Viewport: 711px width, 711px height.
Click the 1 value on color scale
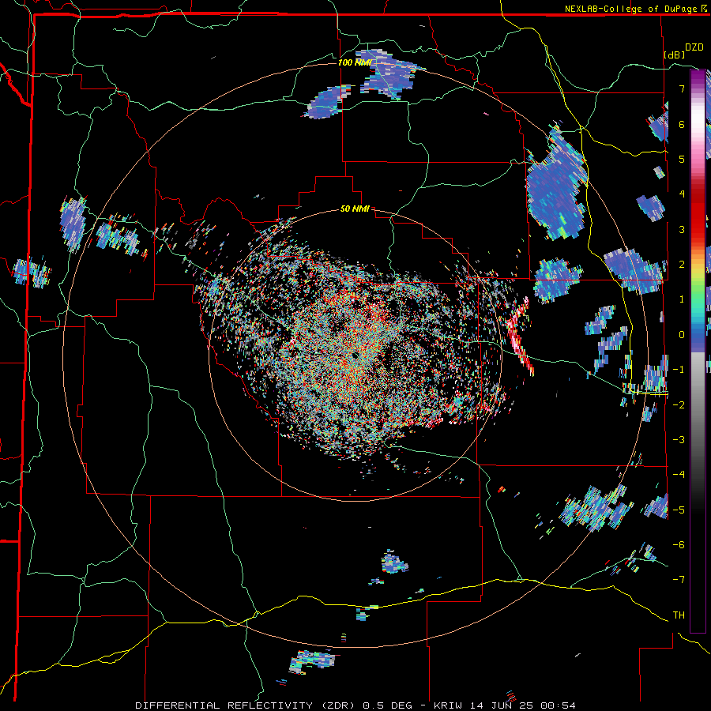[682, 299]
